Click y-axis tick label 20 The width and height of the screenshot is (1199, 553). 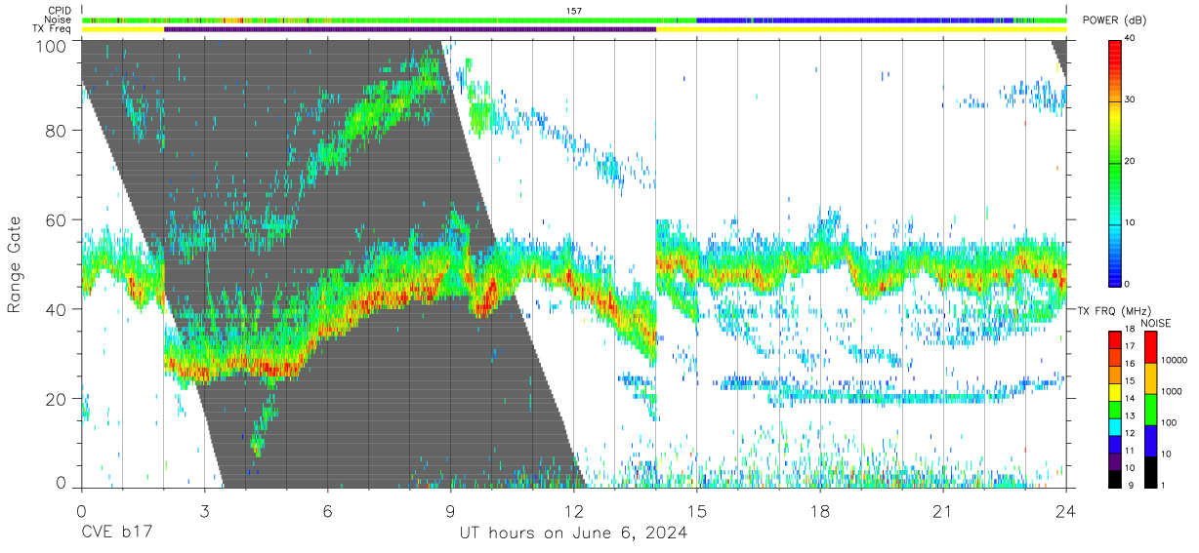tap(57, 399)
